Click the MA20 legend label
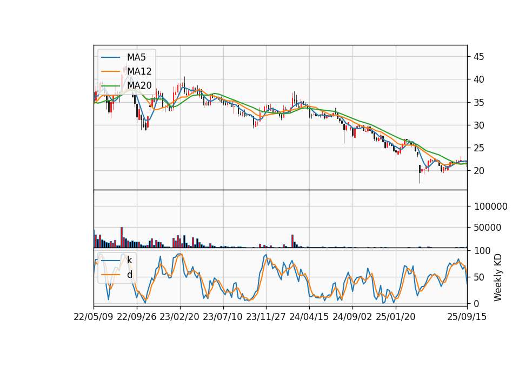519x373 pixels. 139,85
